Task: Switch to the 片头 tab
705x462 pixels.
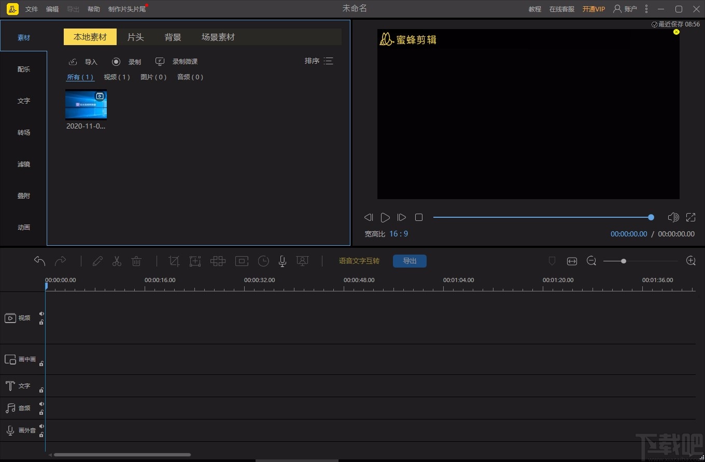Action: [x=135, y=37]
